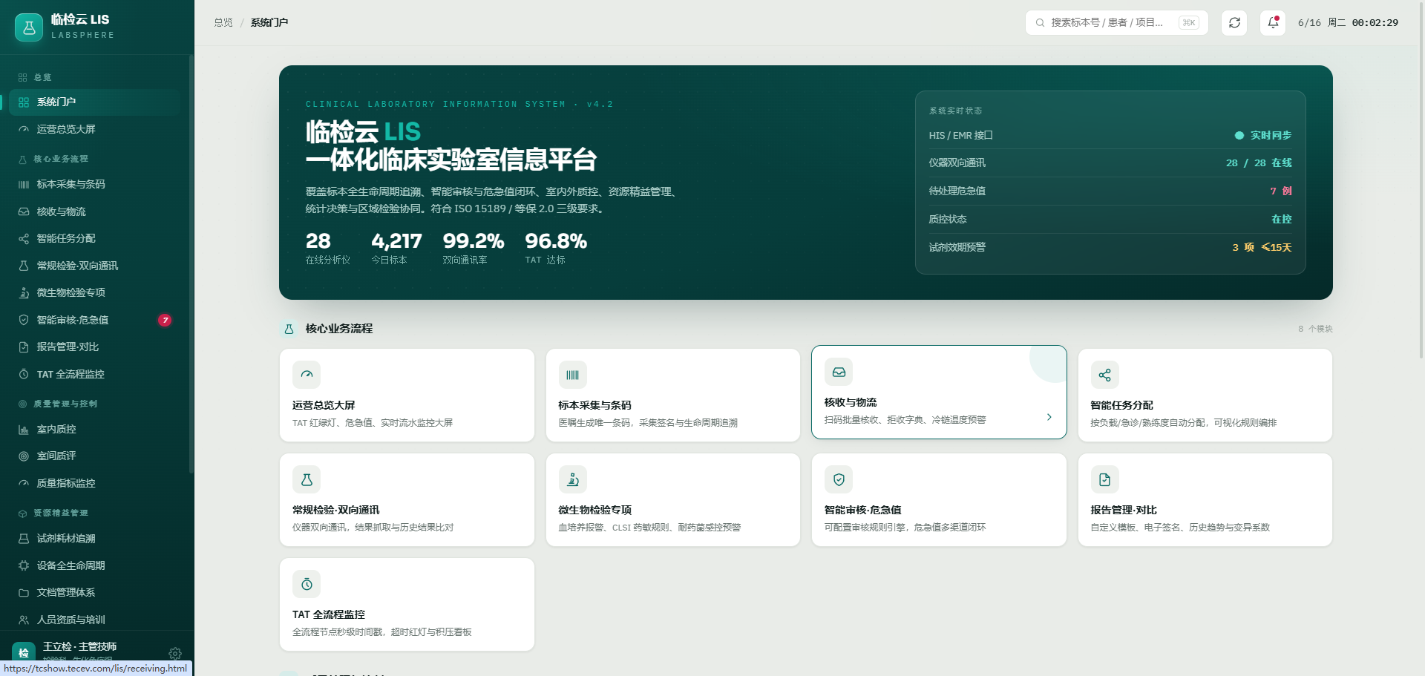Image resolution: width=1425 pixels, height=676 pixels.
Task: Select 核收与物流 sidebar item
Action: [95, 211]
